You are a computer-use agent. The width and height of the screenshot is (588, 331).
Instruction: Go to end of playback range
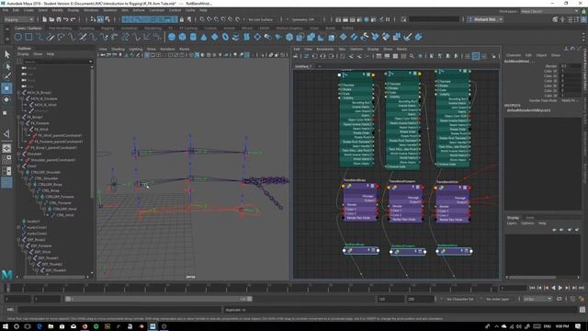tap(582, 288)
